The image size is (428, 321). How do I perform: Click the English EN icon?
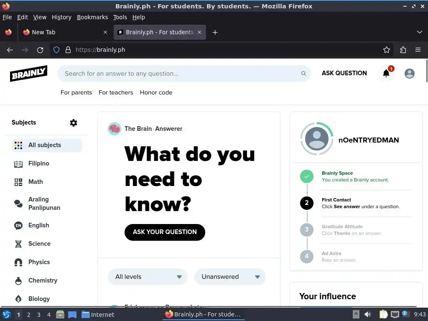coord(18,225)
